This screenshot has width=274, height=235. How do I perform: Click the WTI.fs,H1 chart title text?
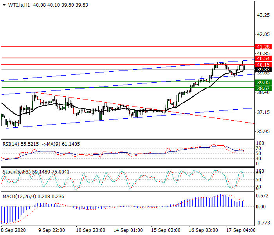(x=19, y=5)
